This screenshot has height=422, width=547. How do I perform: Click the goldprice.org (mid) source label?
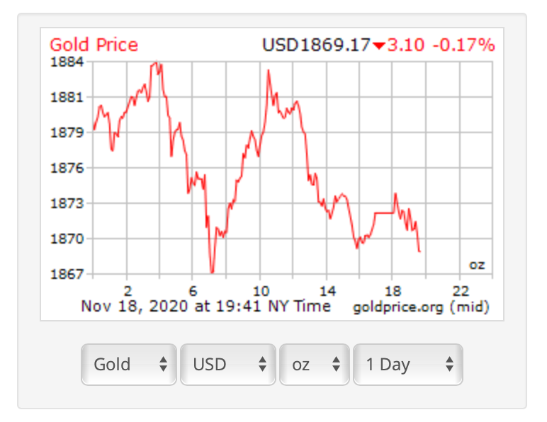click(421, 307)
